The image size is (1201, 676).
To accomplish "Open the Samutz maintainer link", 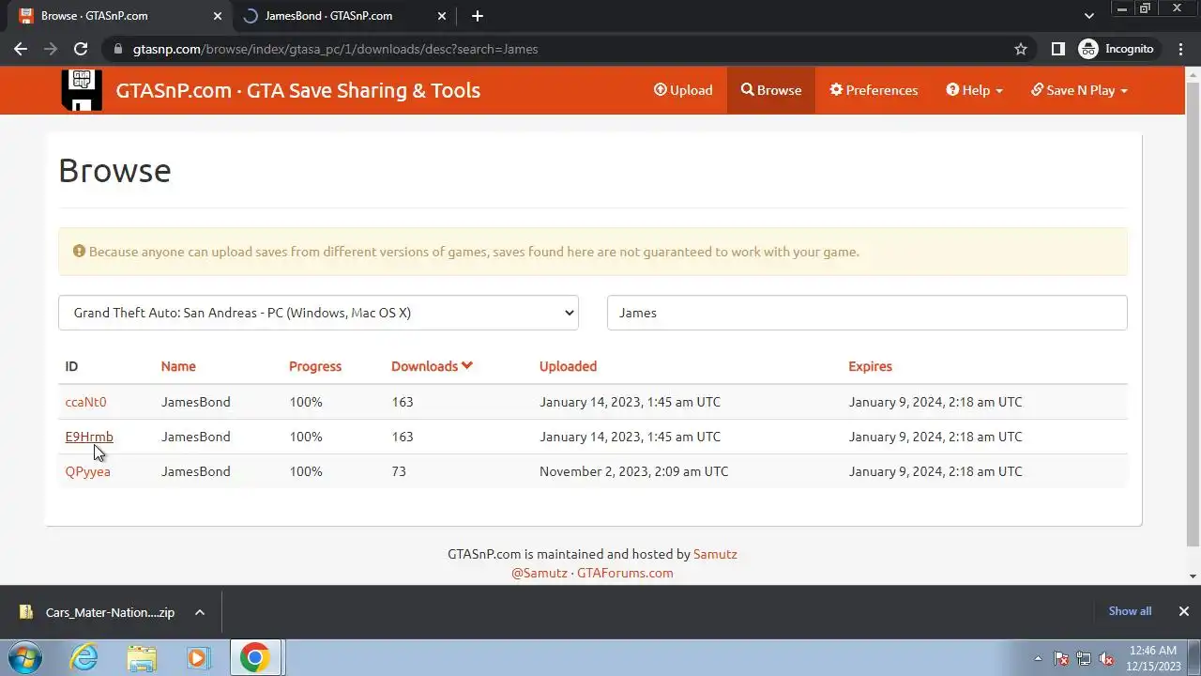I will [715, 554].
